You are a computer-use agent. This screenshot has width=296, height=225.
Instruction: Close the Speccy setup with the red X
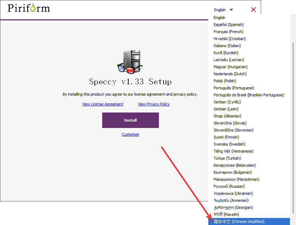click(253, 9)
